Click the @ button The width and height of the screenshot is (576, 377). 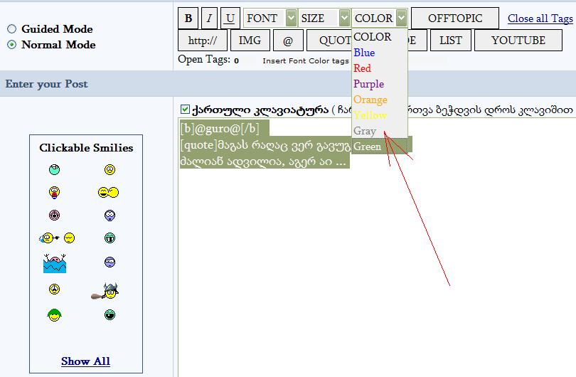288,41
